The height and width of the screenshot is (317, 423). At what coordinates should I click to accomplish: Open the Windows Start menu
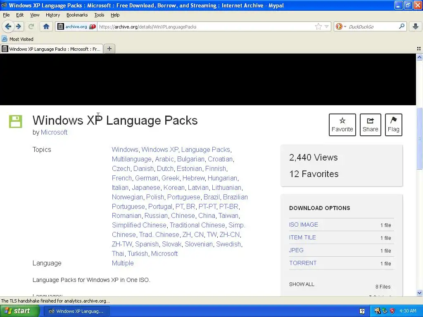(19, 311)
